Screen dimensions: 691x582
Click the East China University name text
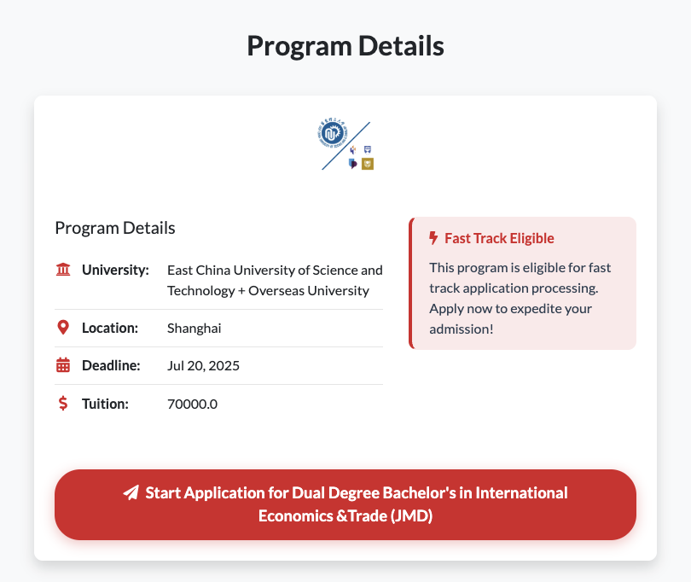tap(275, 280)
